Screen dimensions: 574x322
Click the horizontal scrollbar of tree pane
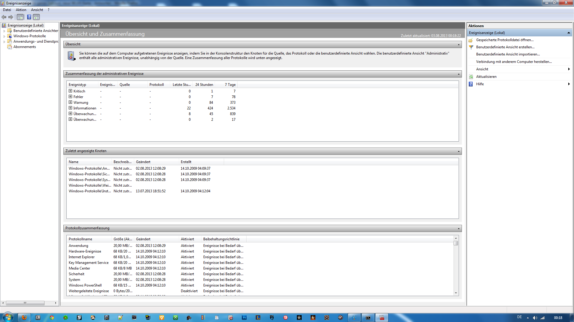click(25, 303)
